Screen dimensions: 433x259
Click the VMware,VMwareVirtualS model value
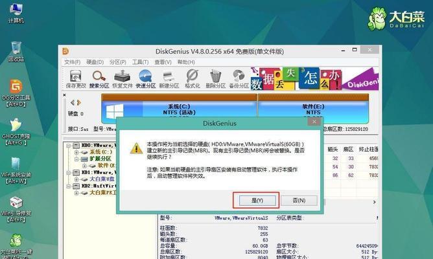point(241,218)
